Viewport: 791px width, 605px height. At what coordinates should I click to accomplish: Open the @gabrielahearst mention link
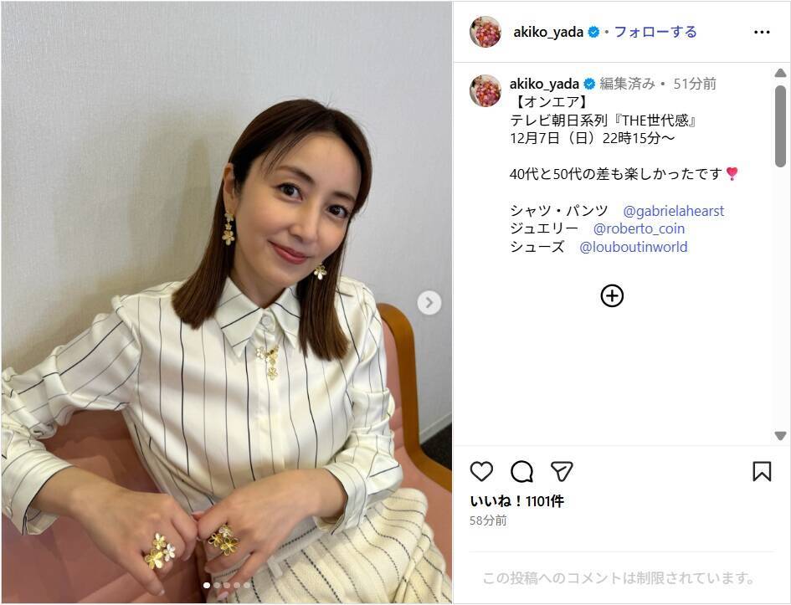tap(674, 211)
